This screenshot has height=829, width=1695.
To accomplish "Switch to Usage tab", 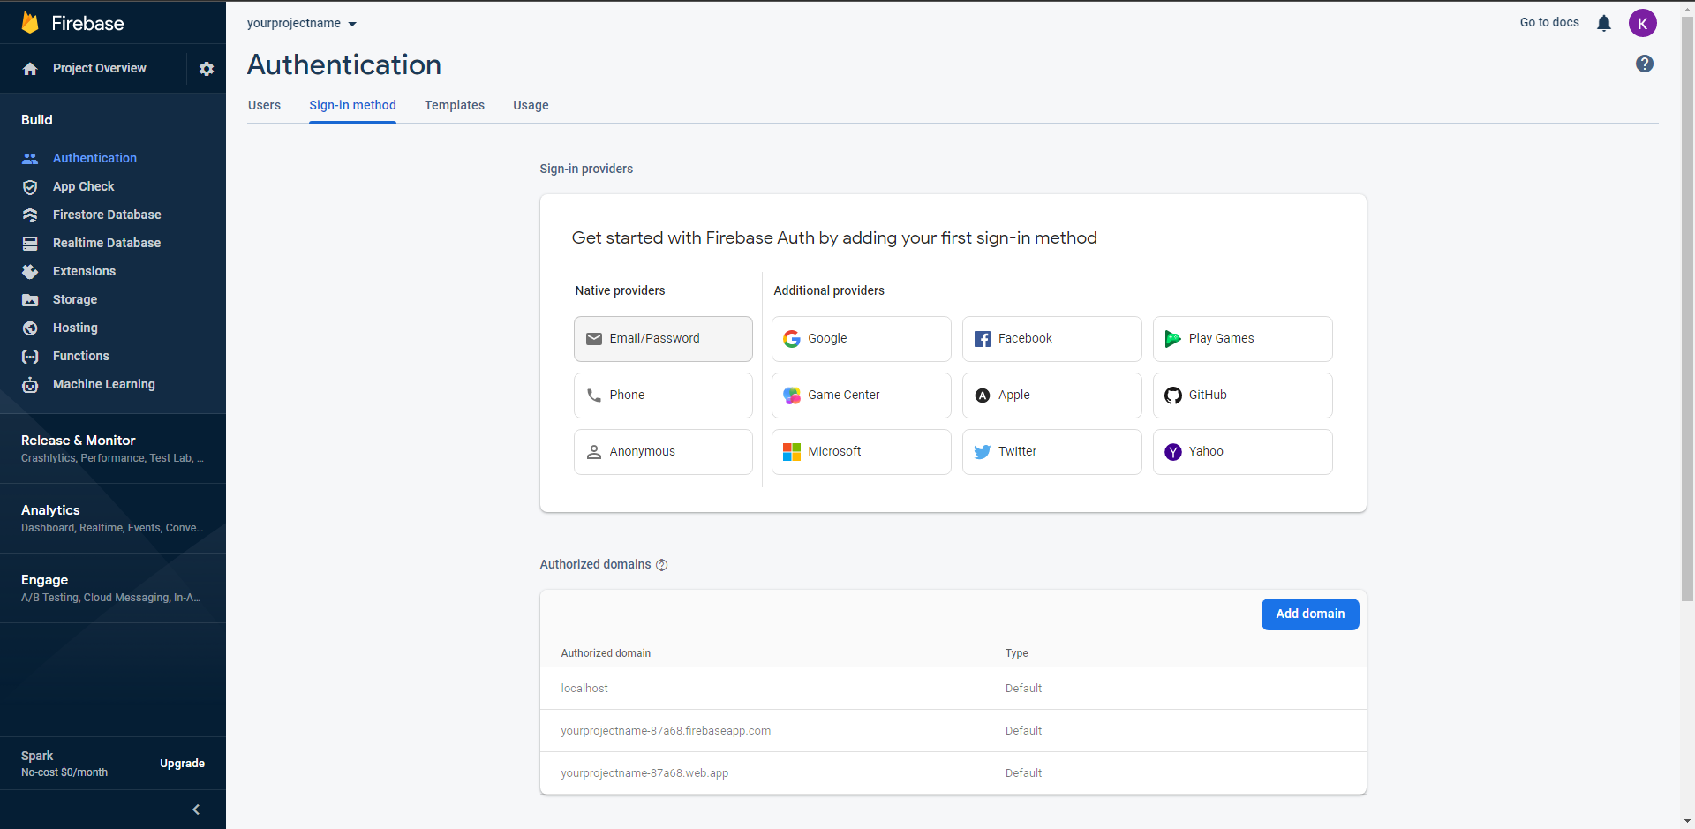I will point(531,105).
